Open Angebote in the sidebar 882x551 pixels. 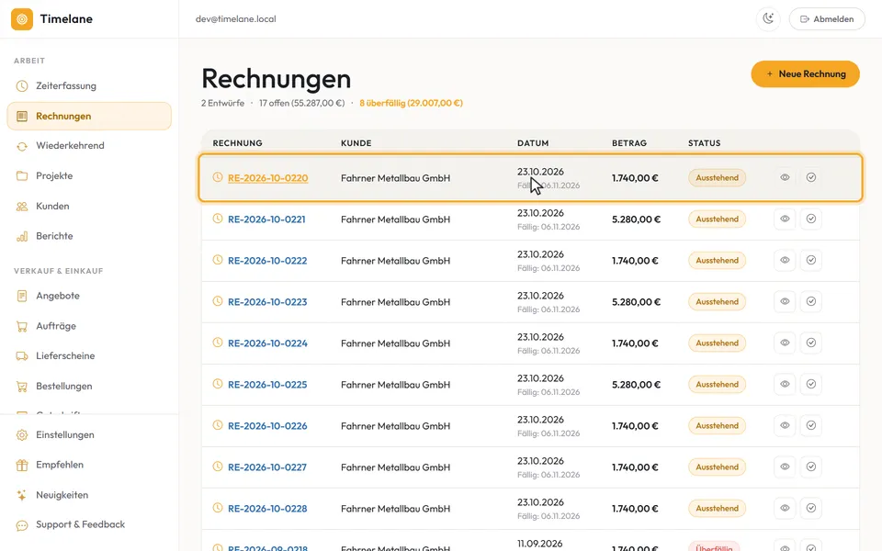pos(89,296)
